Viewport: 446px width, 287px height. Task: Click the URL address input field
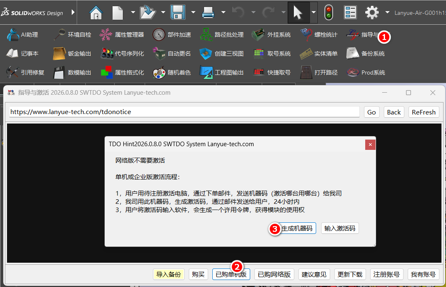[x=184, y=112]
